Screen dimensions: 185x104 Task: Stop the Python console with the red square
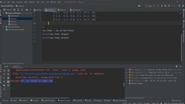pos(4,74)
